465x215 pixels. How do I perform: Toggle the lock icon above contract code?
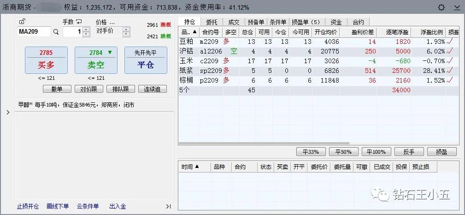point(22,21)
